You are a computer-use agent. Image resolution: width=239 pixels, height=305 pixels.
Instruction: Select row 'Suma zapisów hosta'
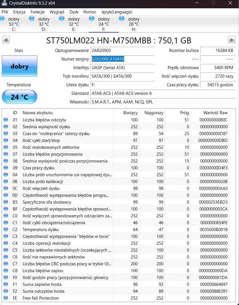[x=116, y=284]
